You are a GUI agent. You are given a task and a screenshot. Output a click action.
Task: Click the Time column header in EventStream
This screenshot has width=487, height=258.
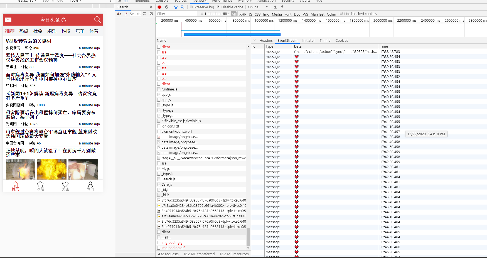coord(433,46)
